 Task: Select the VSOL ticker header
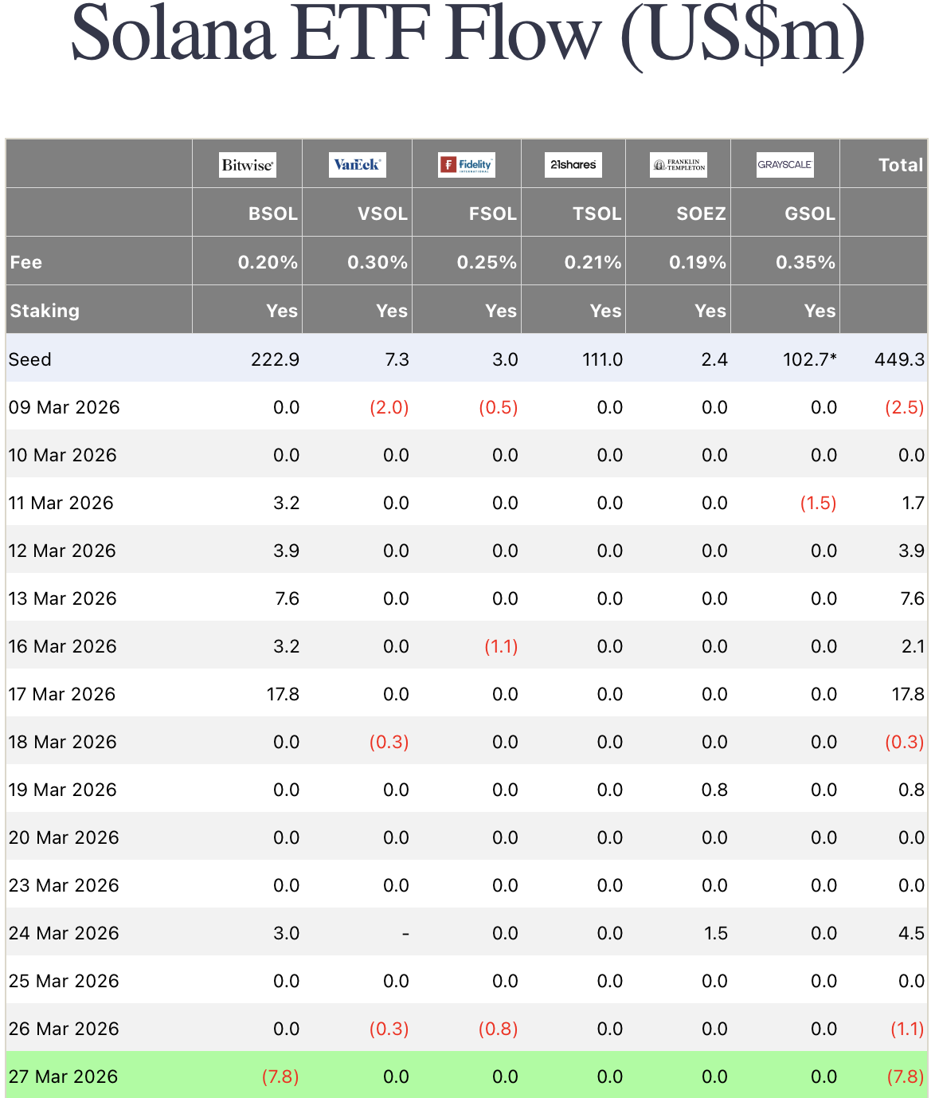382,214
